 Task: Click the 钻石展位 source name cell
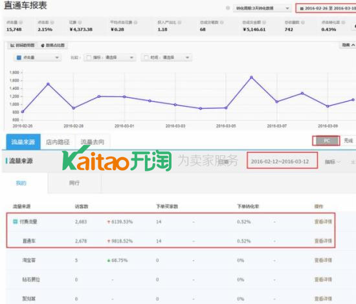pos(31,279)
